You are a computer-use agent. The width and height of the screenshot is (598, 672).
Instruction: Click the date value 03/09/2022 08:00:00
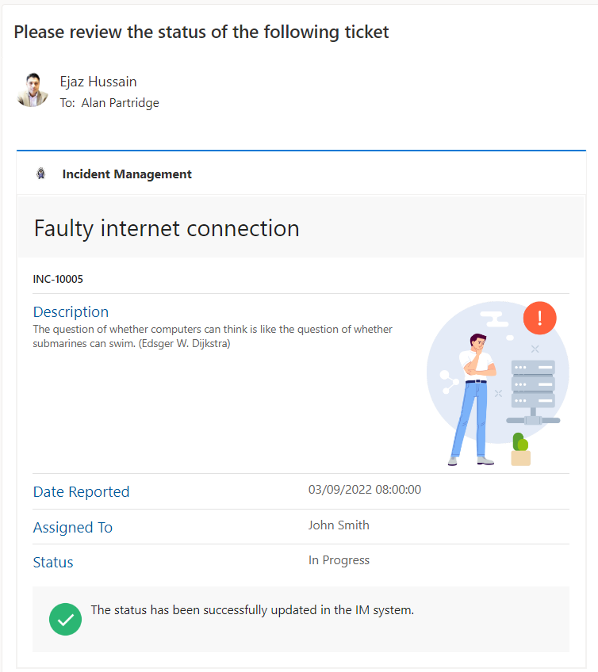pyautogui.click(x=365, y=490)
